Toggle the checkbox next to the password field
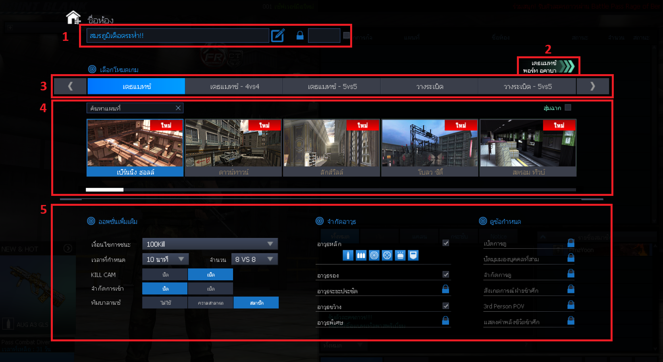 (x=347, y=35)
